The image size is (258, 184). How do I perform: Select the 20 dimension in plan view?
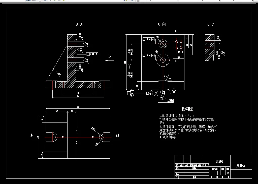pos(72,111)
